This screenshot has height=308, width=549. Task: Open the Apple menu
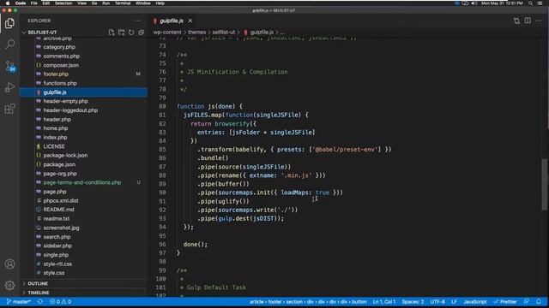tap(8, 3)
